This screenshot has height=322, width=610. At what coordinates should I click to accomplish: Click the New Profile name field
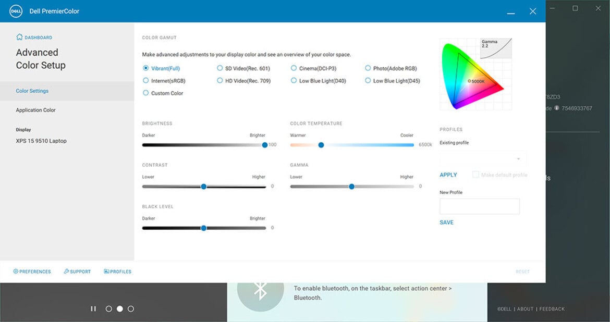(x=479, y=206)
